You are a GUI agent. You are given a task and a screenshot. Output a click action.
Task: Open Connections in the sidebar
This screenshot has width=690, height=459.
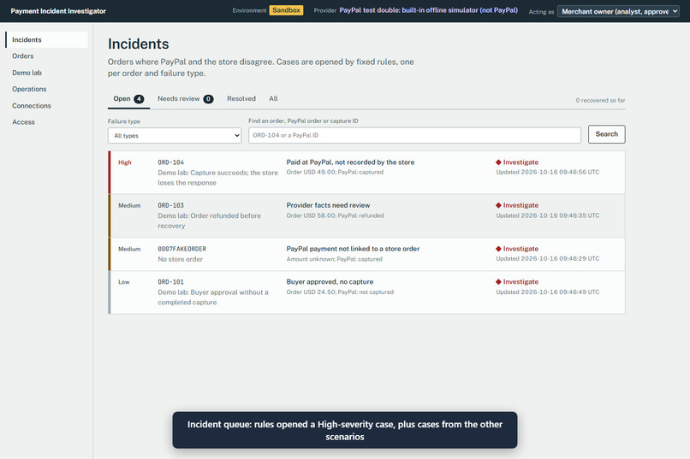pos(31,105)
